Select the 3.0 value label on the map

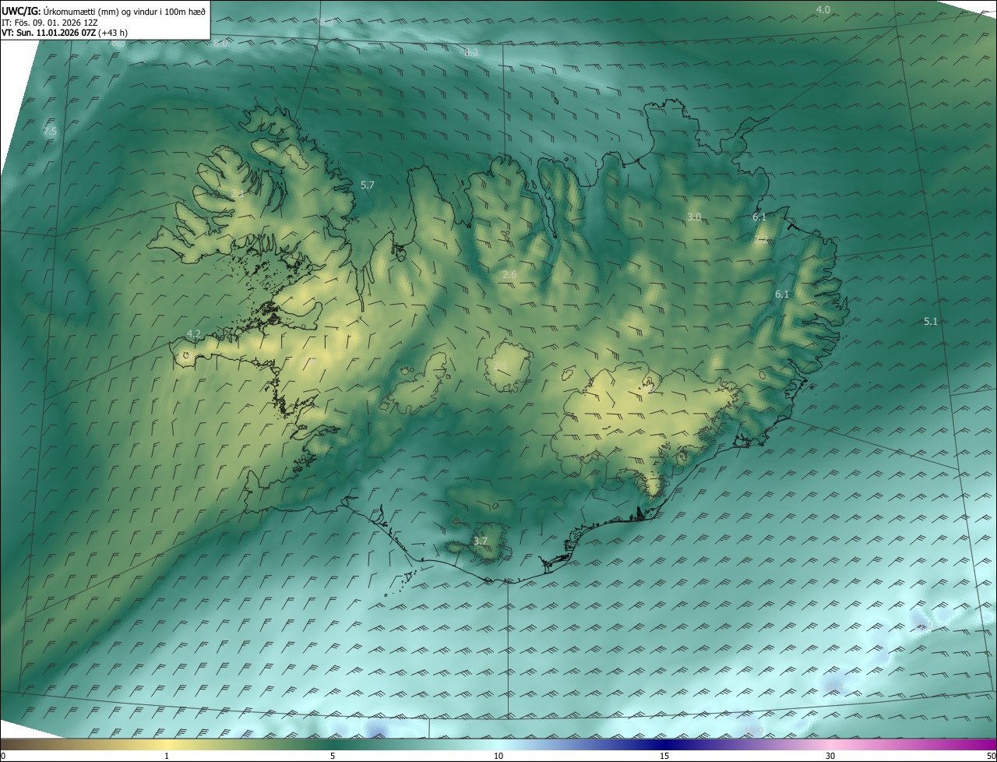click(694, 217)
